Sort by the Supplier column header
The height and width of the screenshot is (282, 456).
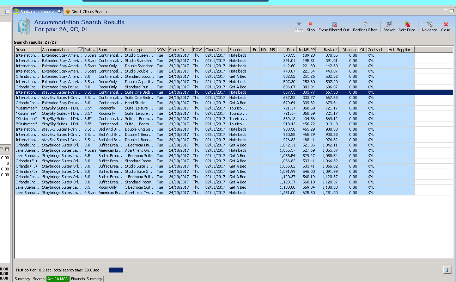tap(239, 50)
